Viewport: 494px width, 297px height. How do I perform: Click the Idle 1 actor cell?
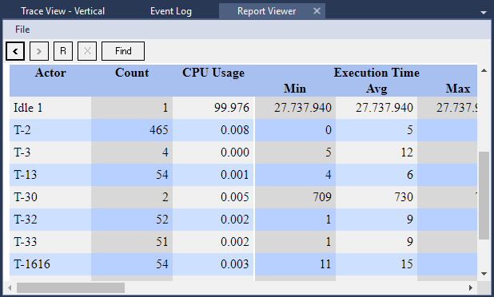coord(50,108)
